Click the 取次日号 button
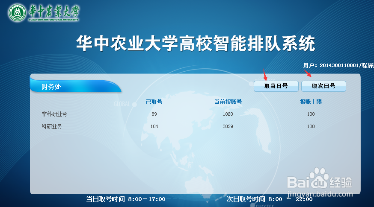Image resolution: width=374 pixels, height=207 pixels. click(x=324, y=86)
